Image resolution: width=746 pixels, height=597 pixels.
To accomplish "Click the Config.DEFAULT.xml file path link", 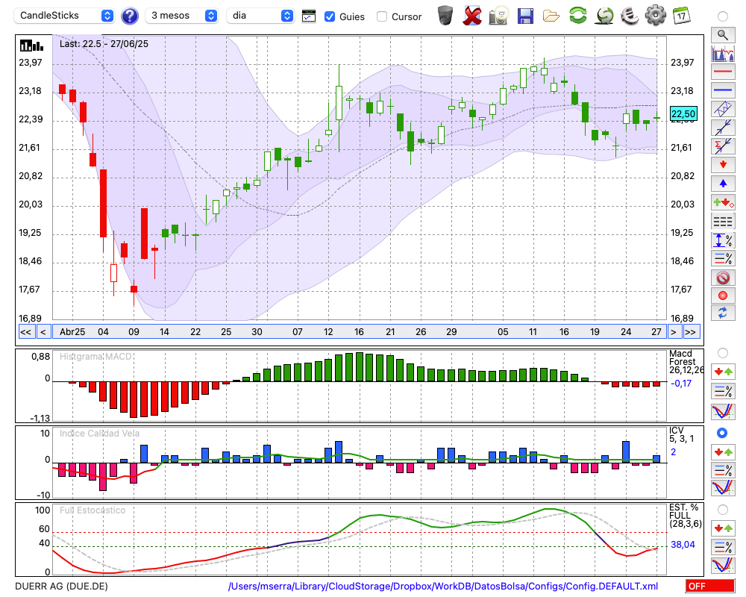I will pos(443,586).
